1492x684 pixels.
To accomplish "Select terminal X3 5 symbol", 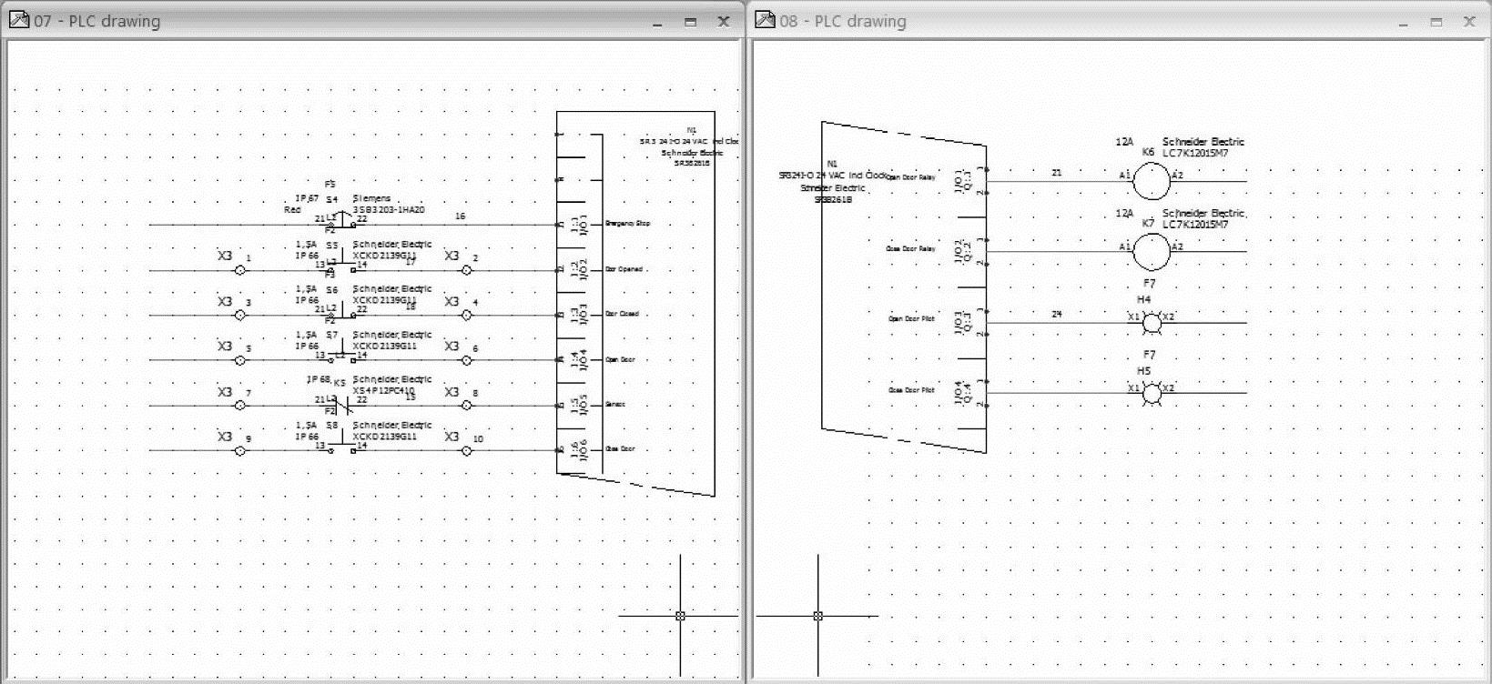I will point(240,360).
